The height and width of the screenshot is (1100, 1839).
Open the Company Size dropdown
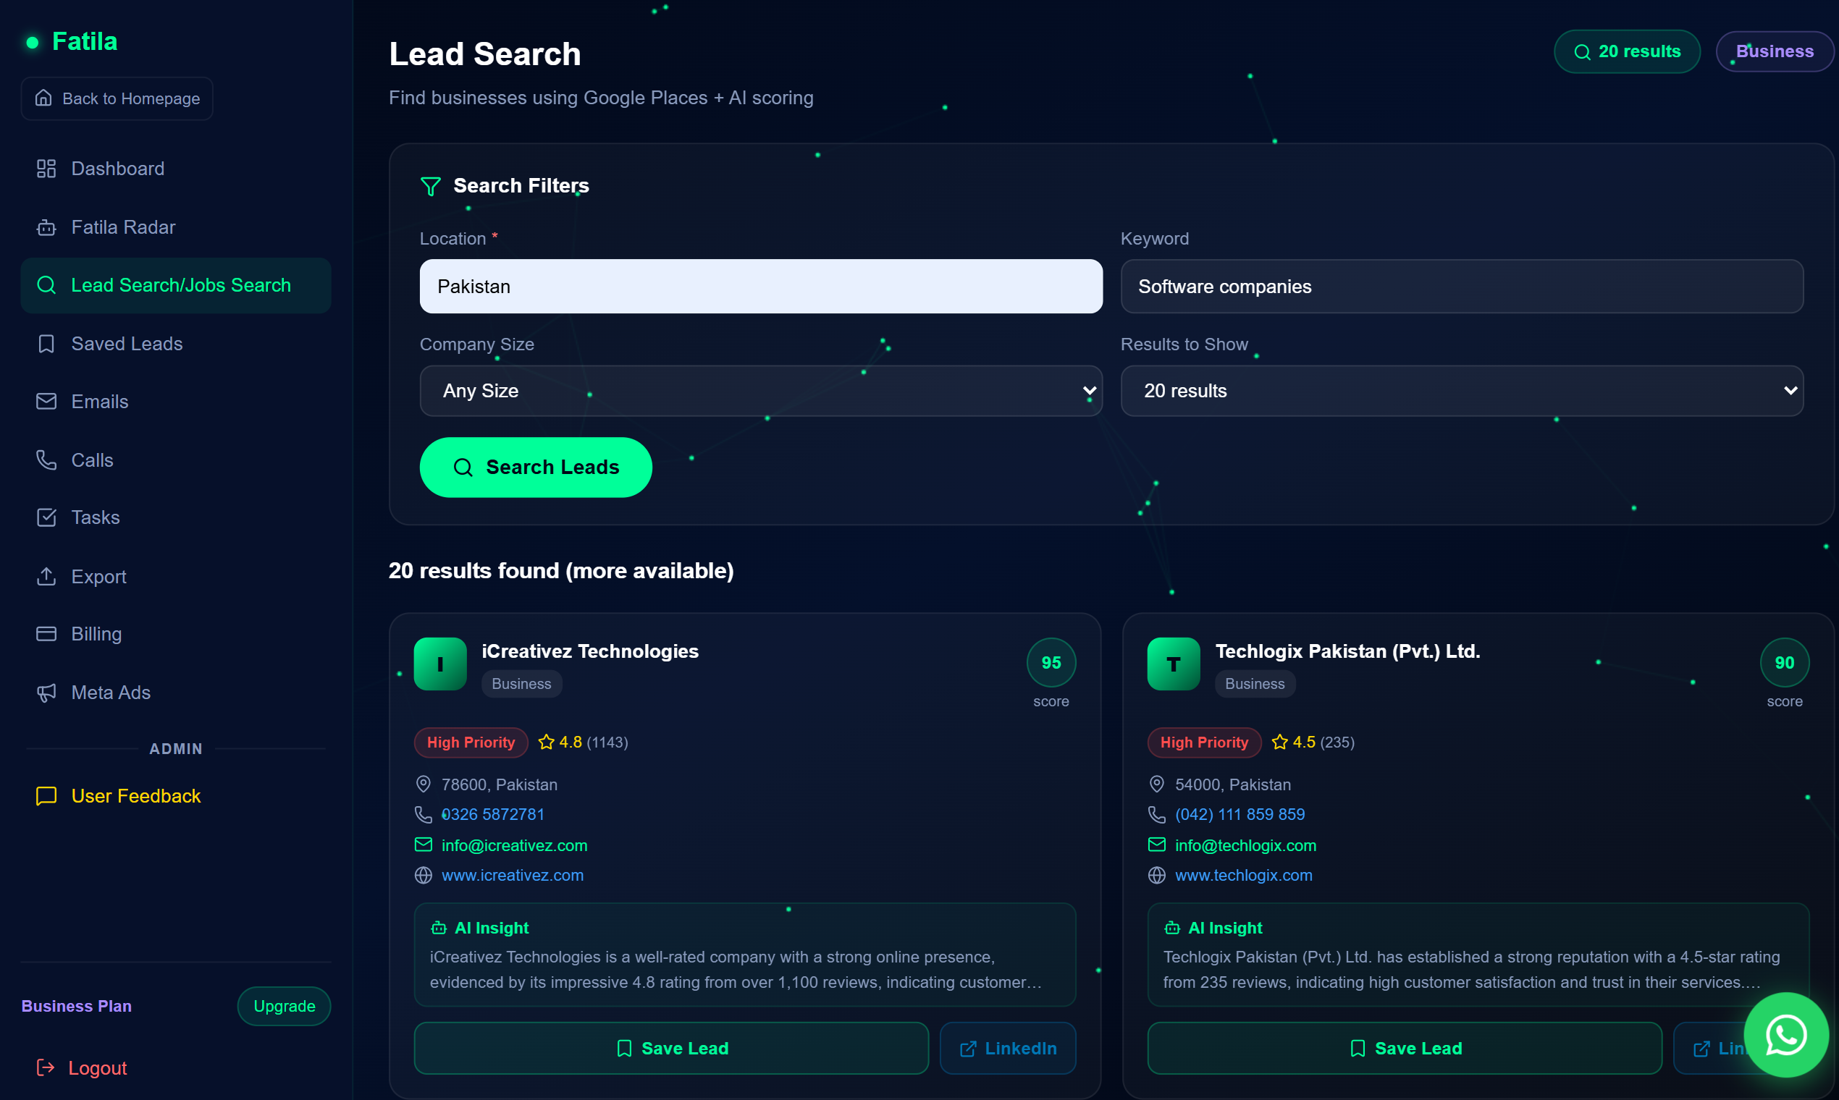(x=761, y=391)
